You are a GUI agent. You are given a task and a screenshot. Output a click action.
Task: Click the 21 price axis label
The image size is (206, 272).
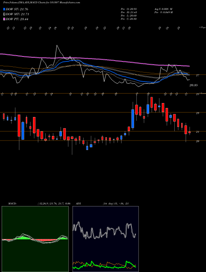tap(197, 132)
